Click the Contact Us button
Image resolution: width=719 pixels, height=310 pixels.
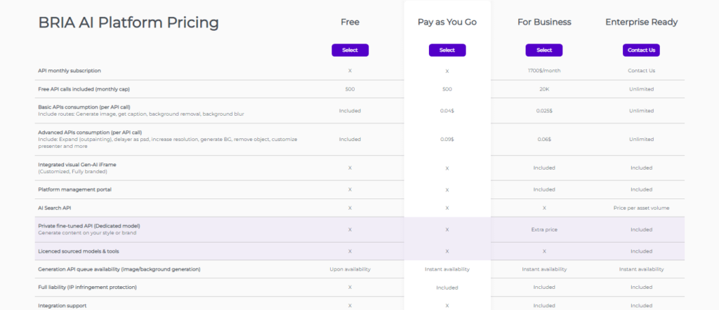coord(641,50)
